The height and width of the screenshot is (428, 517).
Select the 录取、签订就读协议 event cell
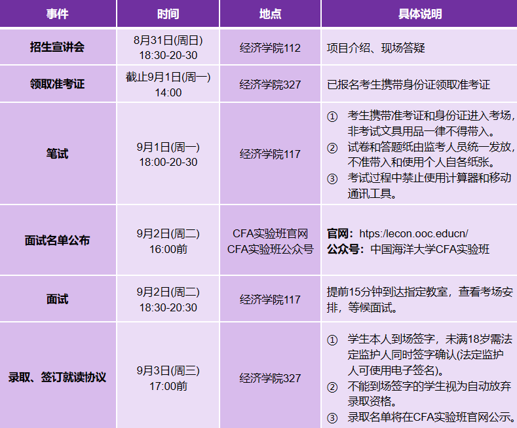58,378
